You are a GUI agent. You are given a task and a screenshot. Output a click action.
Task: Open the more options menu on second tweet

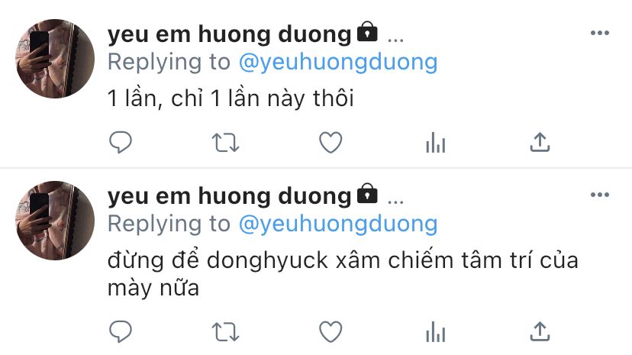coord(600,195)
